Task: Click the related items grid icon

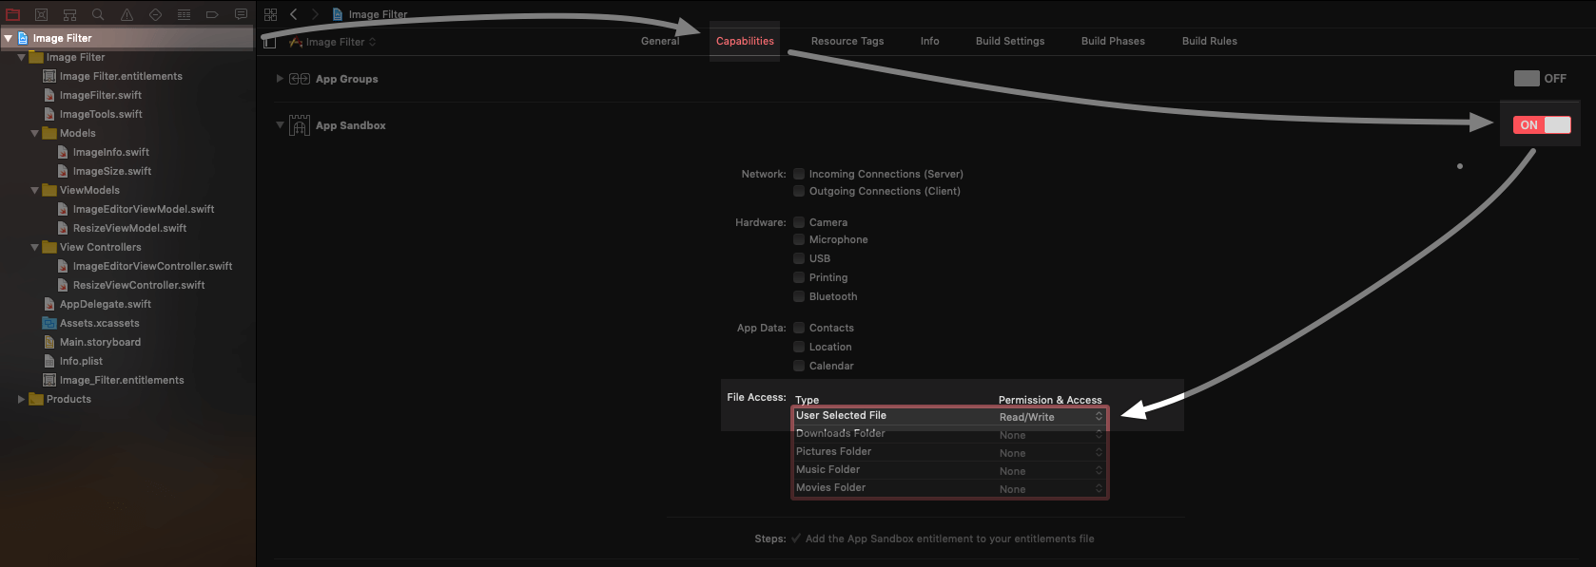Action: pyautogui.click(x=270, y=14)
